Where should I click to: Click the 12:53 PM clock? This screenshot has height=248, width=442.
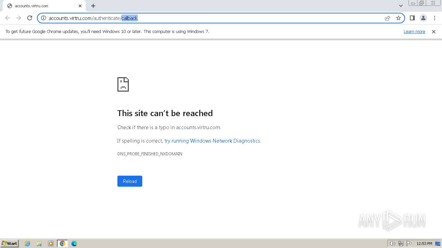pyautogui.click(x=424, y=244)
